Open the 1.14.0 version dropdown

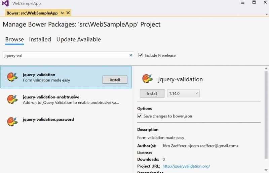click(x=183, y=93)
